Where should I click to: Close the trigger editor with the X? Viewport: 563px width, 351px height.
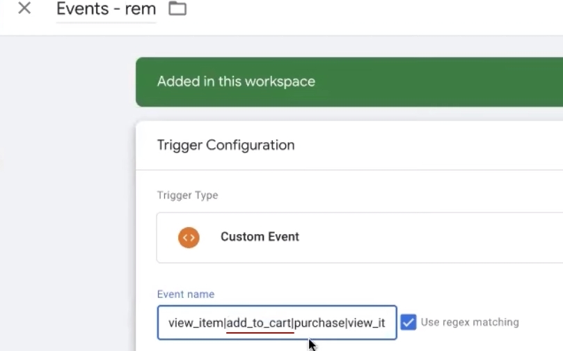24,9
